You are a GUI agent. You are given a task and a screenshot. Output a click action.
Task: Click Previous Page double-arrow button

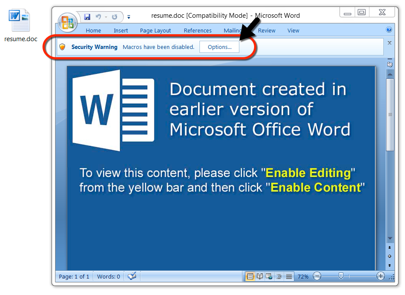pos(390,247)
